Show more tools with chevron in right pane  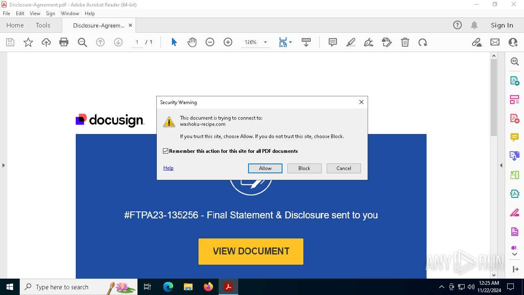point(515,254)
